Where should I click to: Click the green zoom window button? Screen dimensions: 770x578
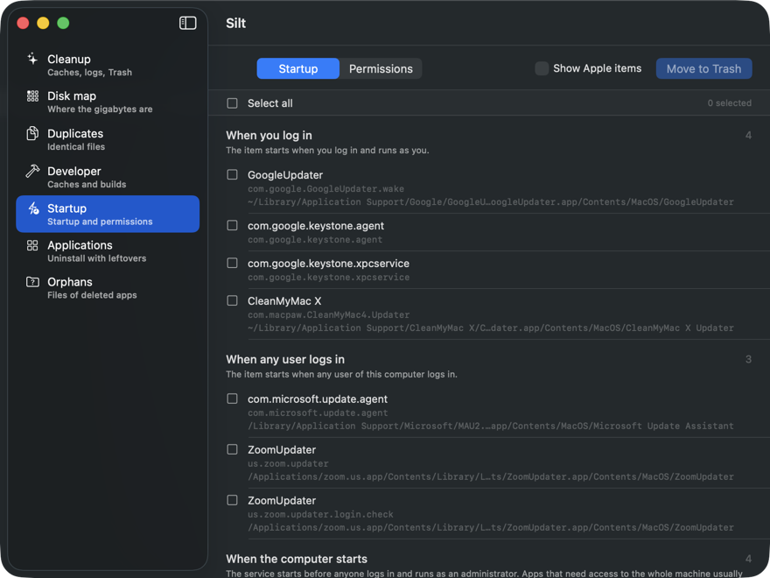[63, 23]
